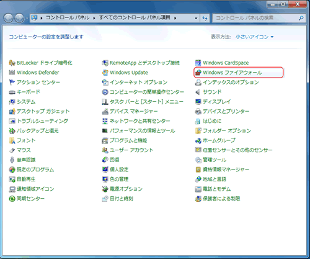The image size is (310, 259).
Task: Open the 色の管理 link
Action: coord(119,179)
